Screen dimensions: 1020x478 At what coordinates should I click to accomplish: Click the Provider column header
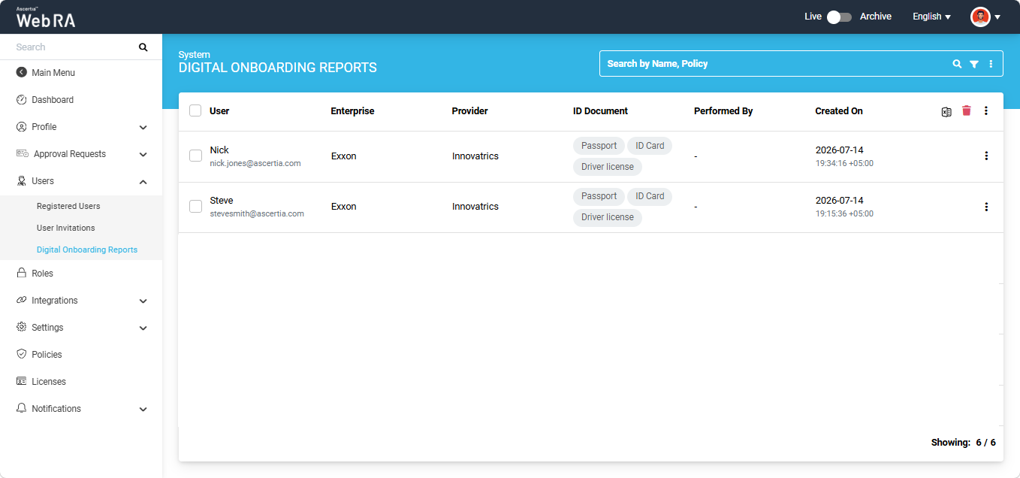tap(469, 111)
